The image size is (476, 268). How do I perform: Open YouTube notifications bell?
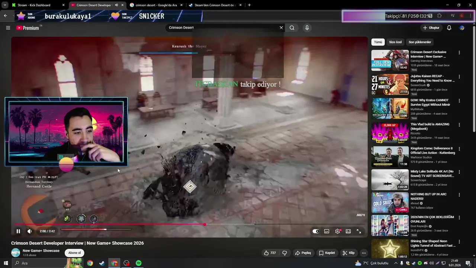[x=449, y=28]
